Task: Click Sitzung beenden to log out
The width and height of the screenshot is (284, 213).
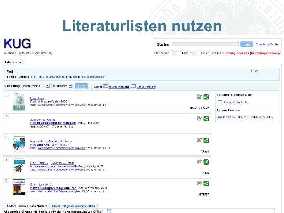Action: click(x=252, y=53)
